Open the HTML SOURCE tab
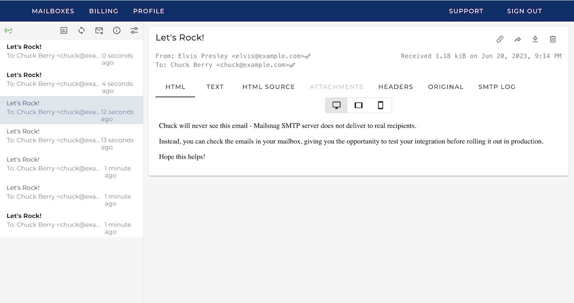The height and width of the screenshot is (303, 574). 269,87
